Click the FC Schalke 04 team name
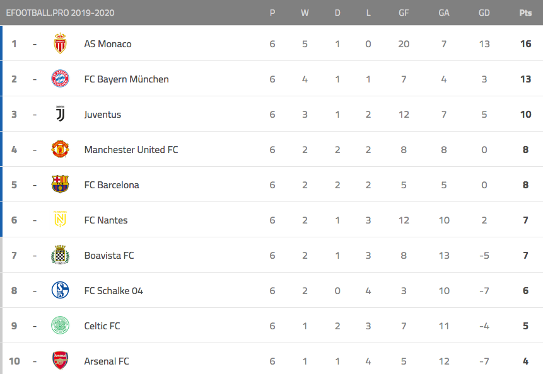The image size is (543, 374). 114,291
